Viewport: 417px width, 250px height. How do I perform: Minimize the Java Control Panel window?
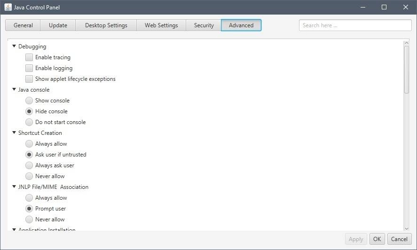click(x=363, y=7)
